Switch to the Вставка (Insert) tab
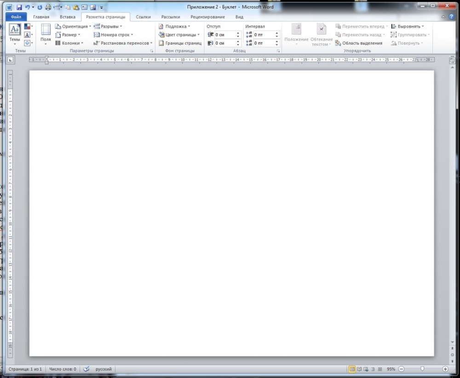Screen dimensions: 460x378 coord(67,17)
